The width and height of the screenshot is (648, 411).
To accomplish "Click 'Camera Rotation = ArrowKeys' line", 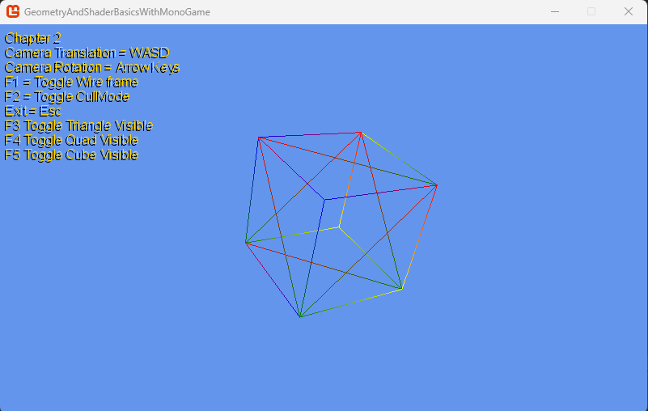I will pos(91,67).
